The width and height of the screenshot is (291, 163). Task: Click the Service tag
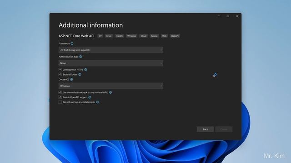pyautogui.click(x=154, y=36)
